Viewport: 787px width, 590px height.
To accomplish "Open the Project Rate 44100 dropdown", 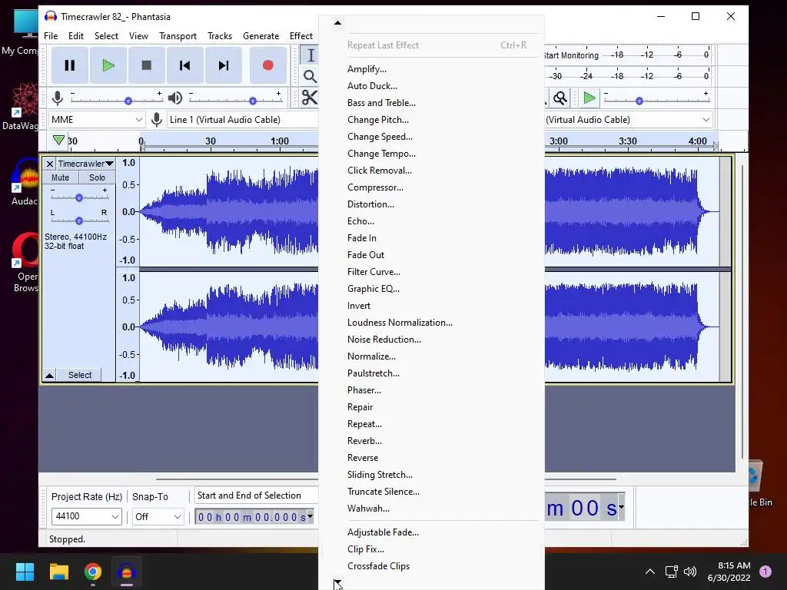I will point(86,516).
